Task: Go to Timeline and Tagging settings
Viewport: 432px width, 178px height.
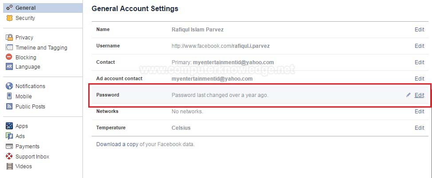Action: [x=41, y=47]
